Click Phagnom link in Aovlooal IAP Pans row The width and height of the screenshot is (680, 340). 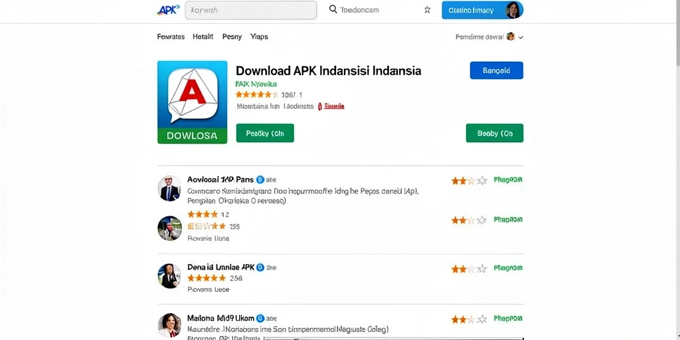(x=508, y=179)
